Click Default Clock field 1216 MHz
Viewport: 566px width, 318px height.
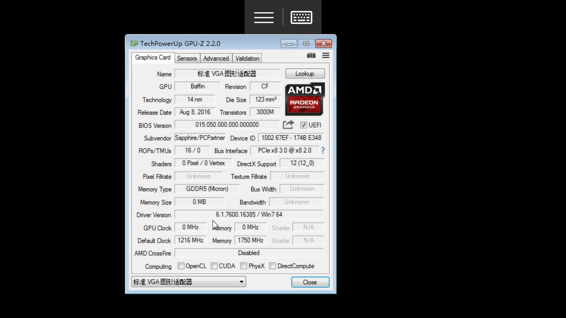click(190, 240)
